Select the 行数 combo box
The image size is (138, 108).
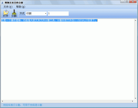pos(36,13)
